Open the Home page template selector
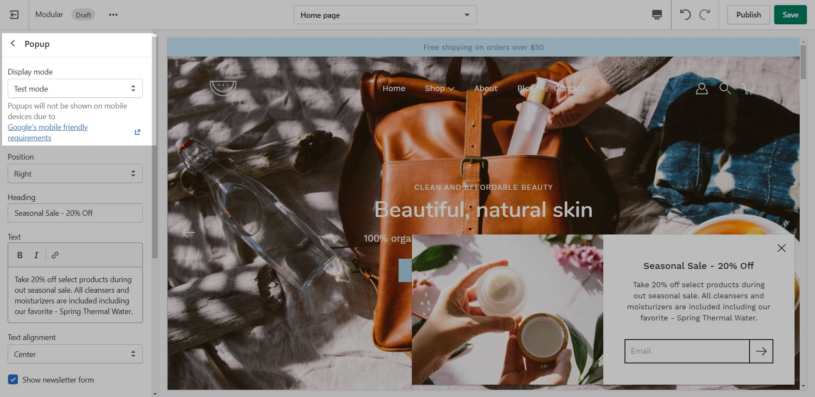This screenshot has width=815, height=397. [385, 15]
